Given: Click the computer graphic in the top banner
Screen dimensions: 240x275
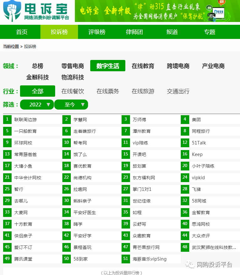Looking at the screenshot, I should coord(218,13).
